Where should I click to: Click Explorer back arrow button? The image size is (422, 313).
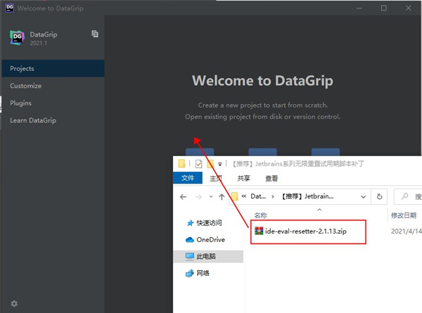click(x=184, y=197)
